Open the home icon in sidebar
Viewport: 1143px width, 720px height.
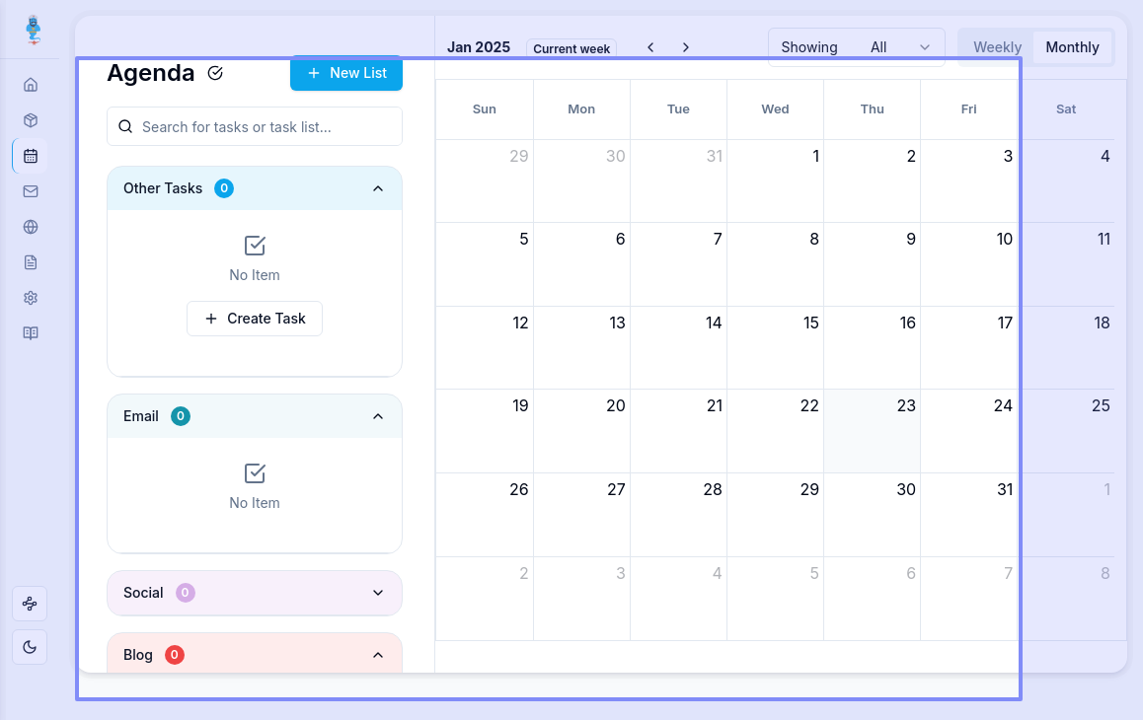(x=31, y=85)
